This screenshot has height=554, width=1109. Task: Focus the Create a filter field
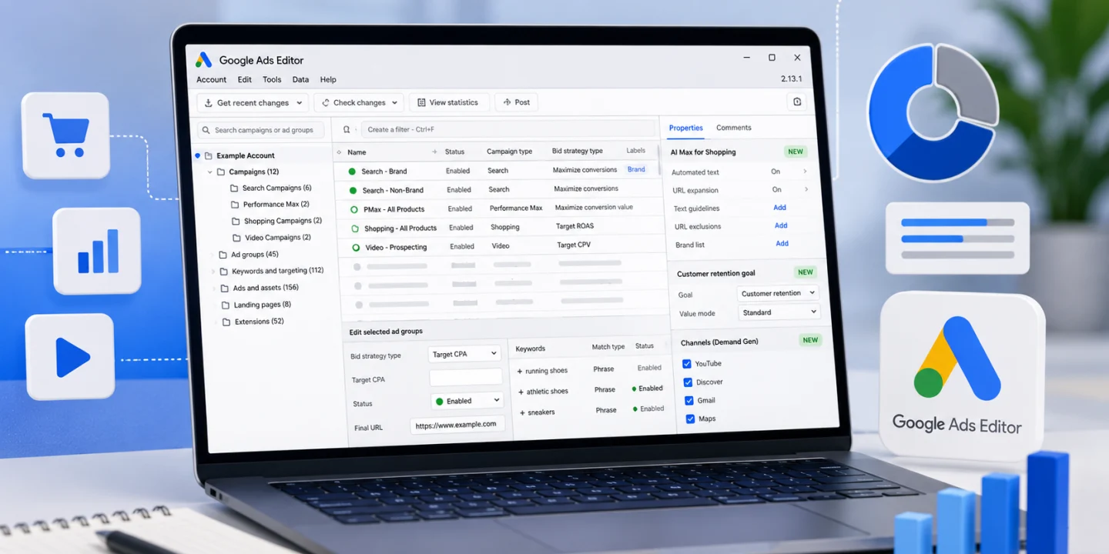509,129
